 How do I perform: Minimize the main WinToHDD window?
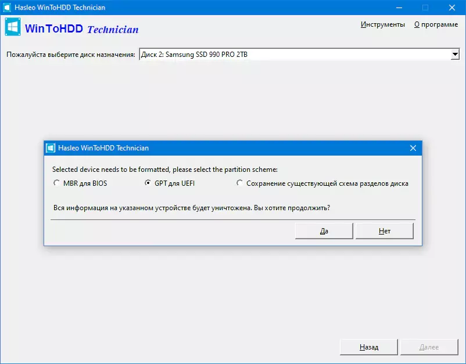pos(399,8)
